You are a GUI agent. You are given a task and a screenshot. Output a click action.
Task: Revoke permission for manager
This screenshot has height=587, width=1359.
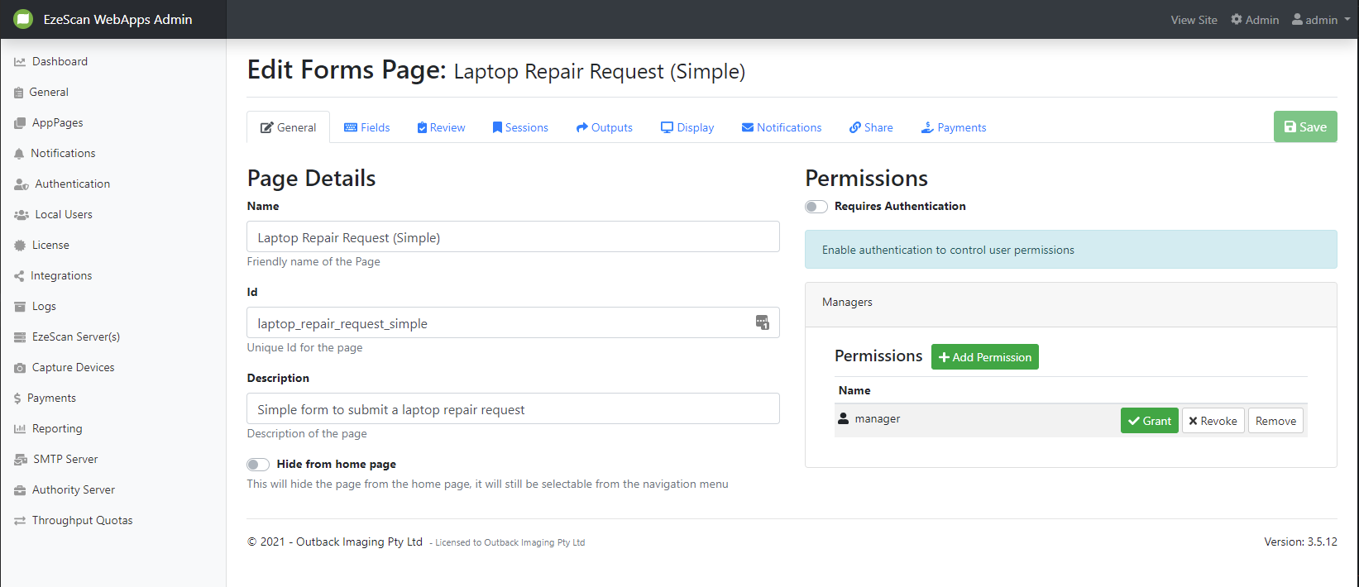point(1213,421)
